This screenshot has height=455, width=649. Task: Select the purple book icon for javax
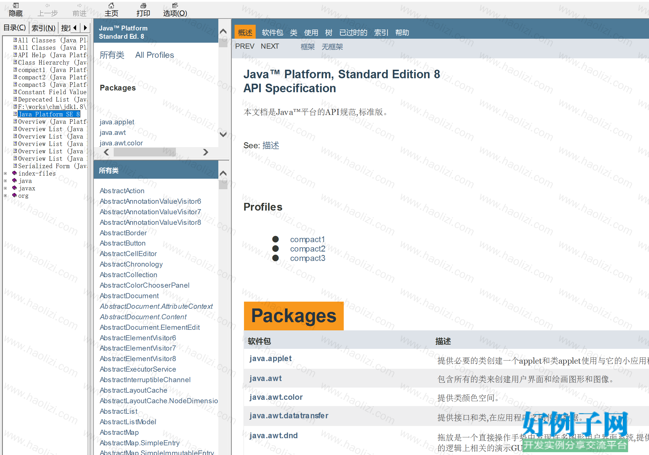click(x=15, y=188)
